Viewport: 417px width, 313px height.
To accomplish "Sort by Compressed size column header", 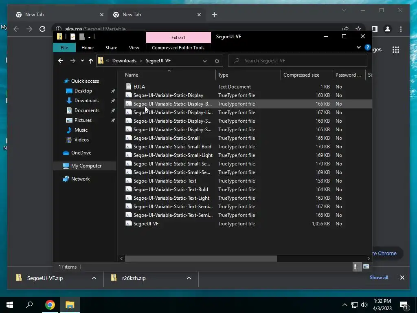I will [x=307, y=75].
